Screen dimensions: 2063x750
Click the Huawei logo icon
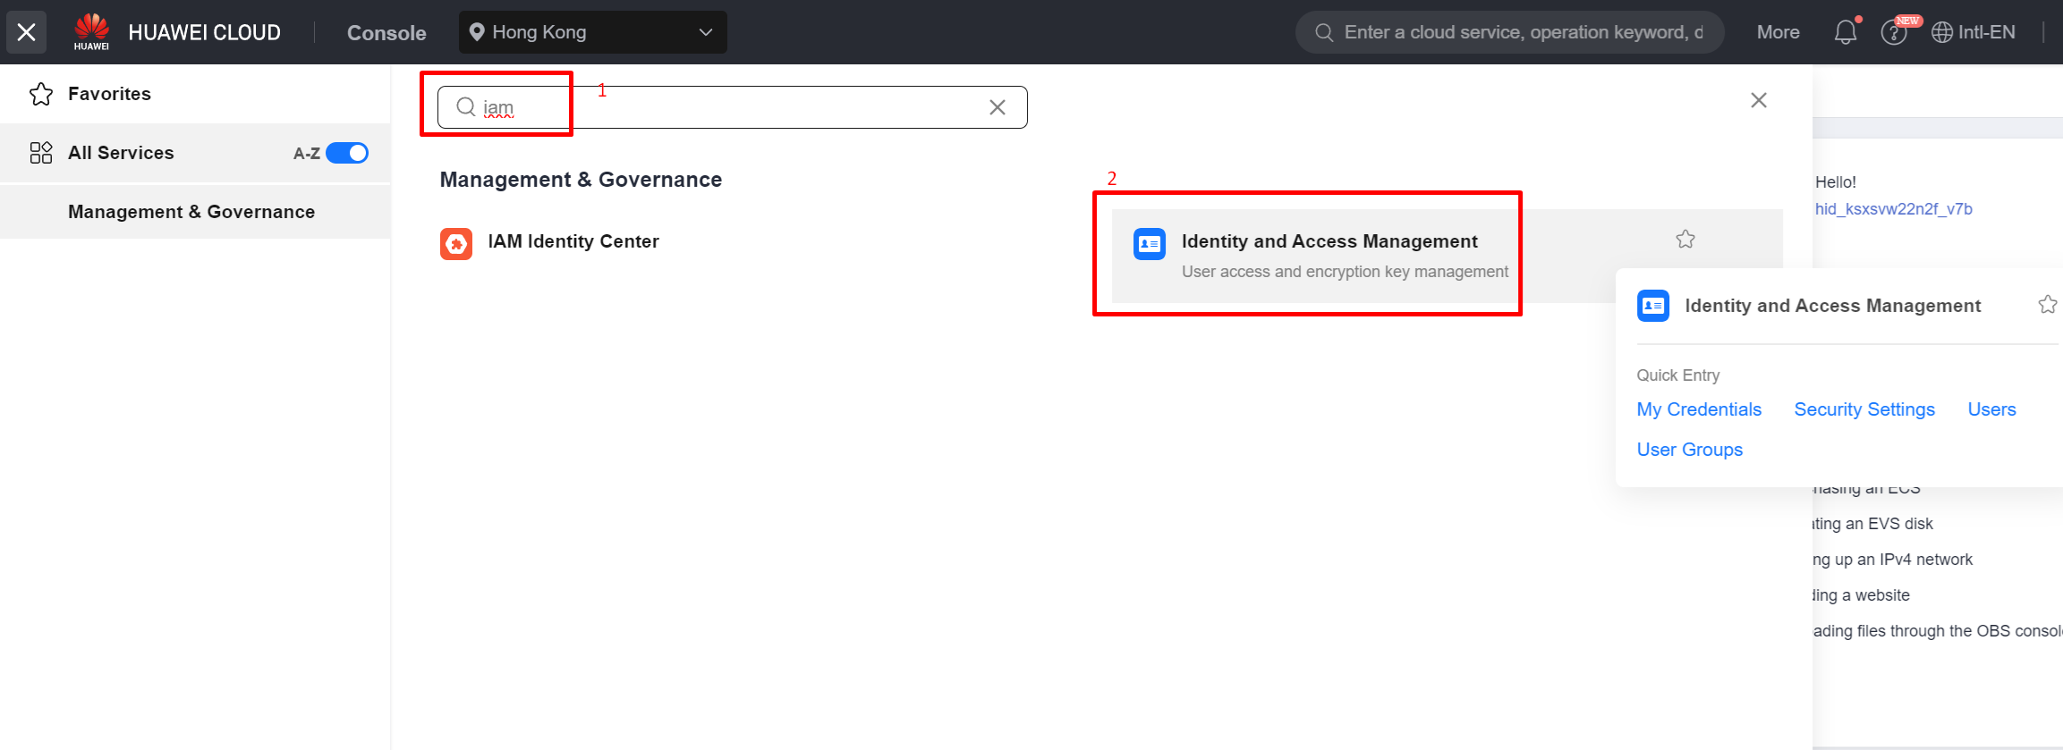coord(91,31)
